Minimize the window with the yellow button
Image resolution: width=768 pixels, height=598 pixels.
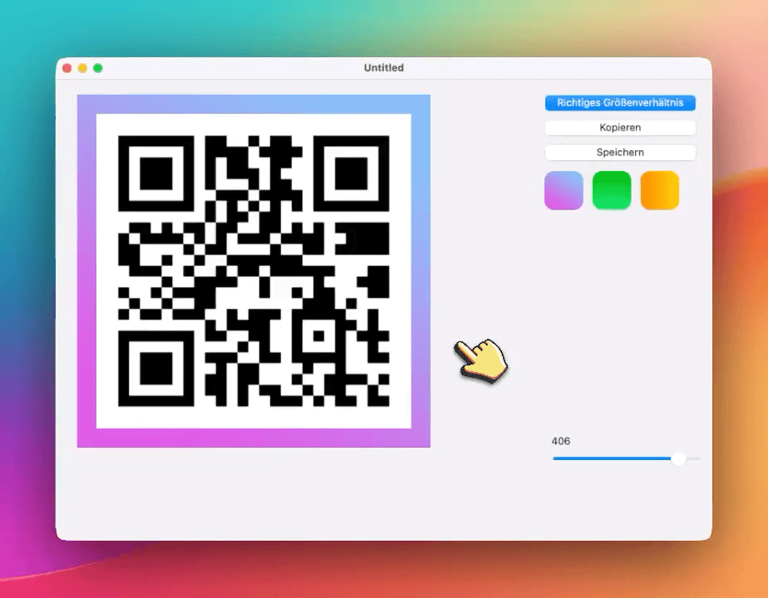[x=82, y=68]
